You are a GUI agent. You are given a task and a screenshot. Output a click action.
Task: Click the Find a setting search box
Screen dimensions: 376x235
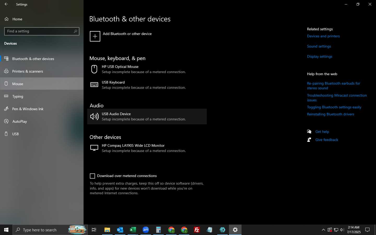(x=42, y=31)
